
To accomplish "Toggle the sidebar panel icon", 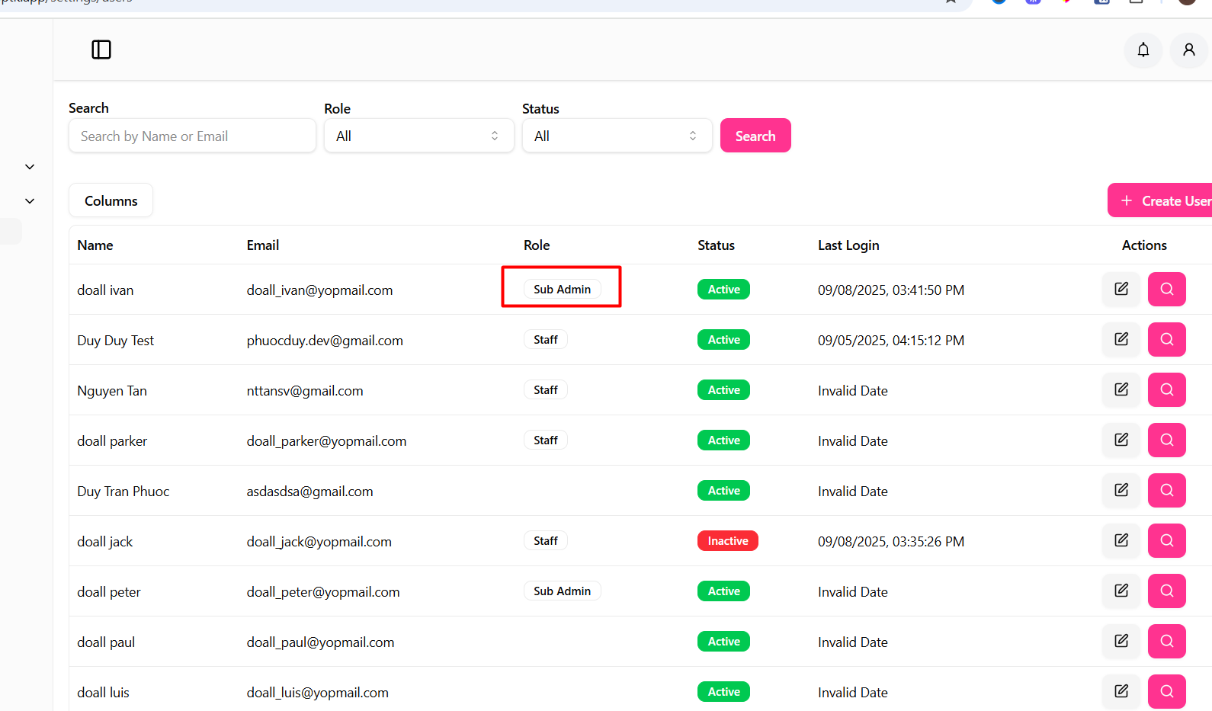I will point(101,50).
